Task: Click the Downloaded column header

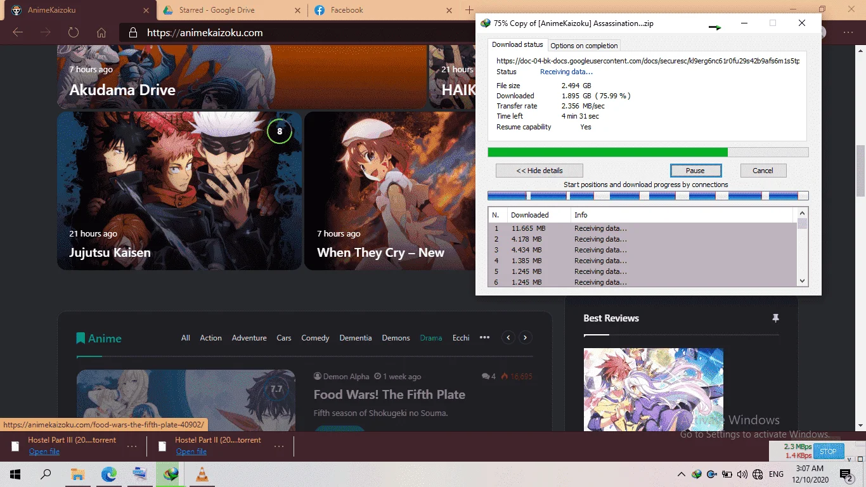Action: pyautogui.click(x=538, y=215)
